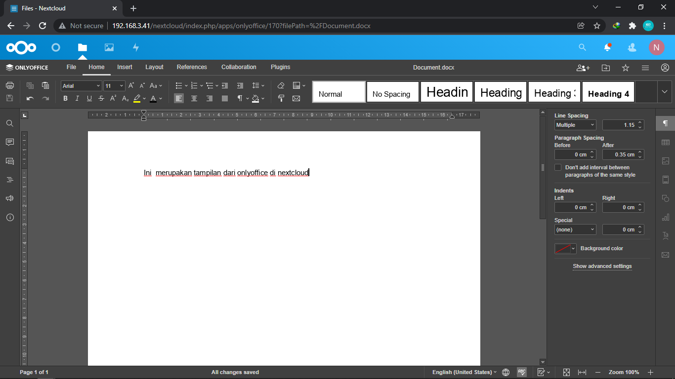Open the Chat panel in left sidebar
The width and height of the screenshot is (675, 379).
point(9,161)
